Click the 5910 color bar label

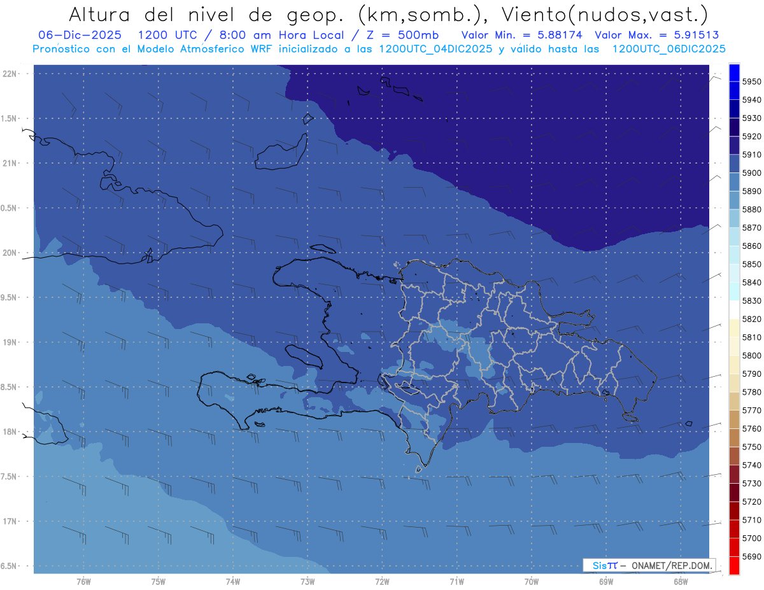point(753,155)
